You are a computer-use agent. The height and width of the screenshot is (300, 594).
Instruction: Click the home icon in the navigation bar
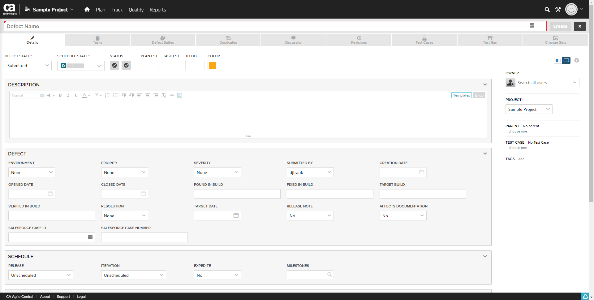pyautogui.click(x=87, y=10)
